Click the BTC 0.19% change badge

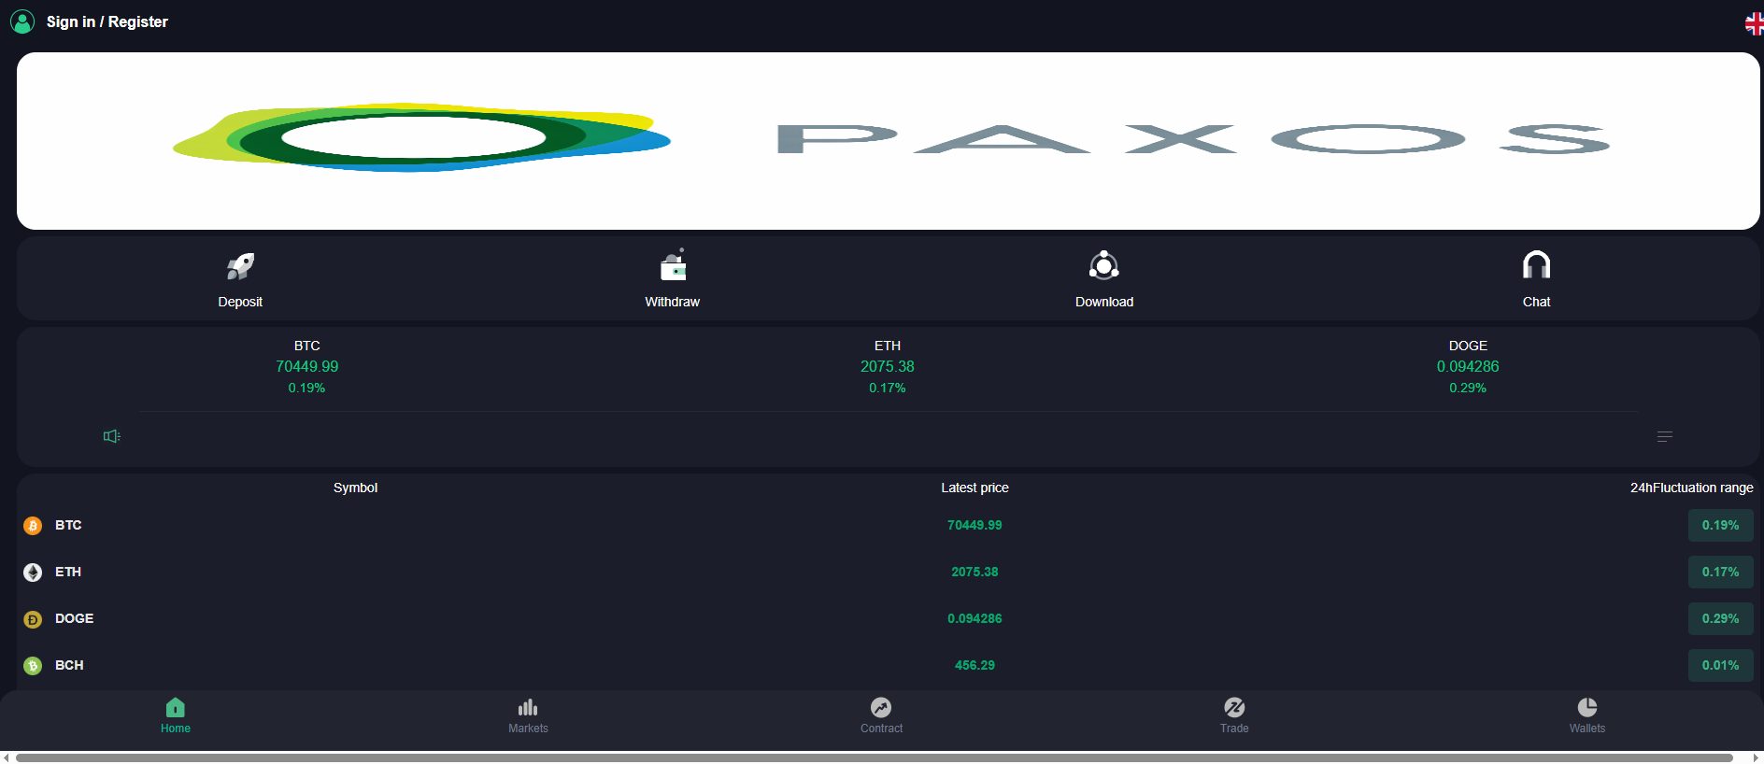(1720, 525)
